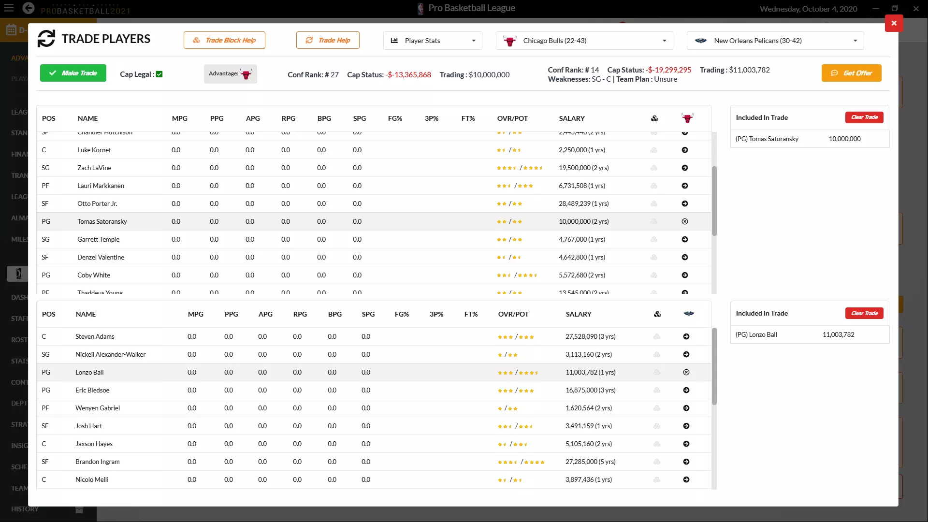Image resolution: width=928 pixels, height=522 pixels.
Task: Sort Bulls table by SALARY column
Action: [572, 118]
